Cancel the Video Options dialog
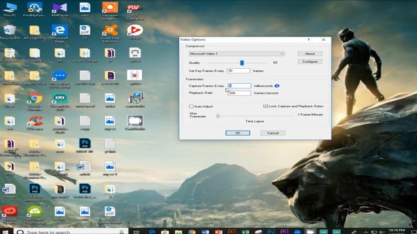This screenshot has height=234, width=417. click(273, 133)
